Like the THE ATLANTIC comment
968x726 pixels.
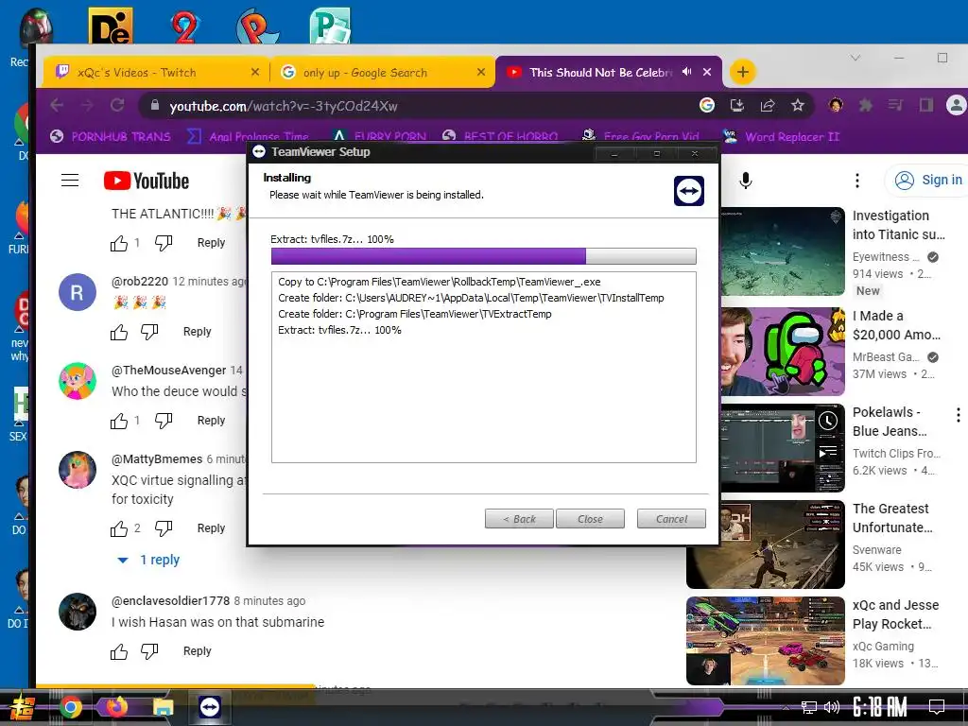click(x=118, y=243)
